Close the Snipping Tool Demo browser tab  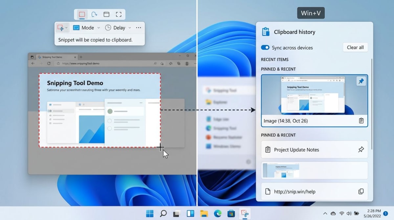[75, 57]
